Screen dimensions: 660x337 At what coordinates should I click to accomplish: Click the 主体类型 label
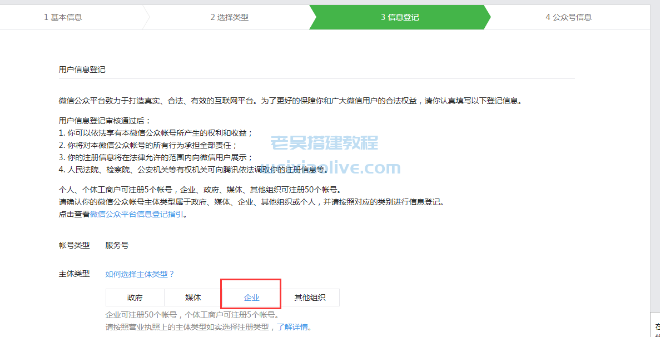point(74,274)
